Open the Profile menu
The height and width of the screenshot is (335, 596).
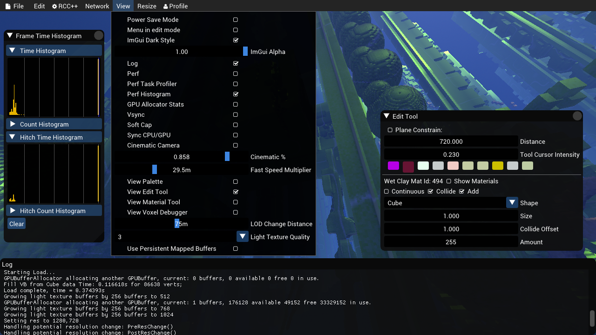pyautogui.click(x=176, y=6)
